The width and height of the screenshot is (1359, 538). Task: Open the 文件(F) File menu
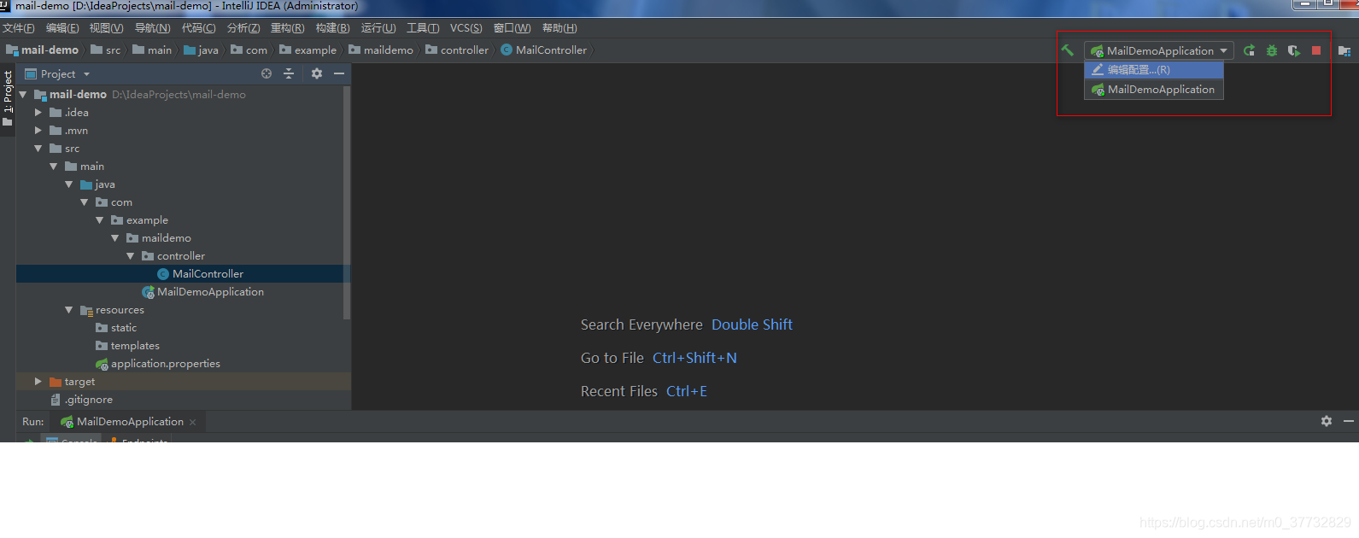[x=19, y=28]
